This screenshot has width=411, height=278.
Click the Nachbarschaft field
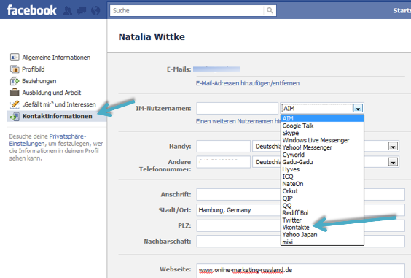click(x=301, y=242)
